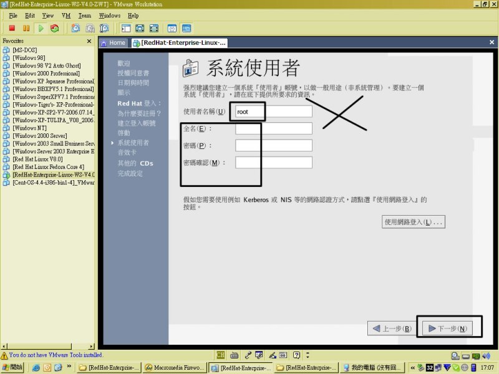Click 歡迎 step in setup sidebar
The width and height of the screenshot is (499, 374).
tap(124, 64)
